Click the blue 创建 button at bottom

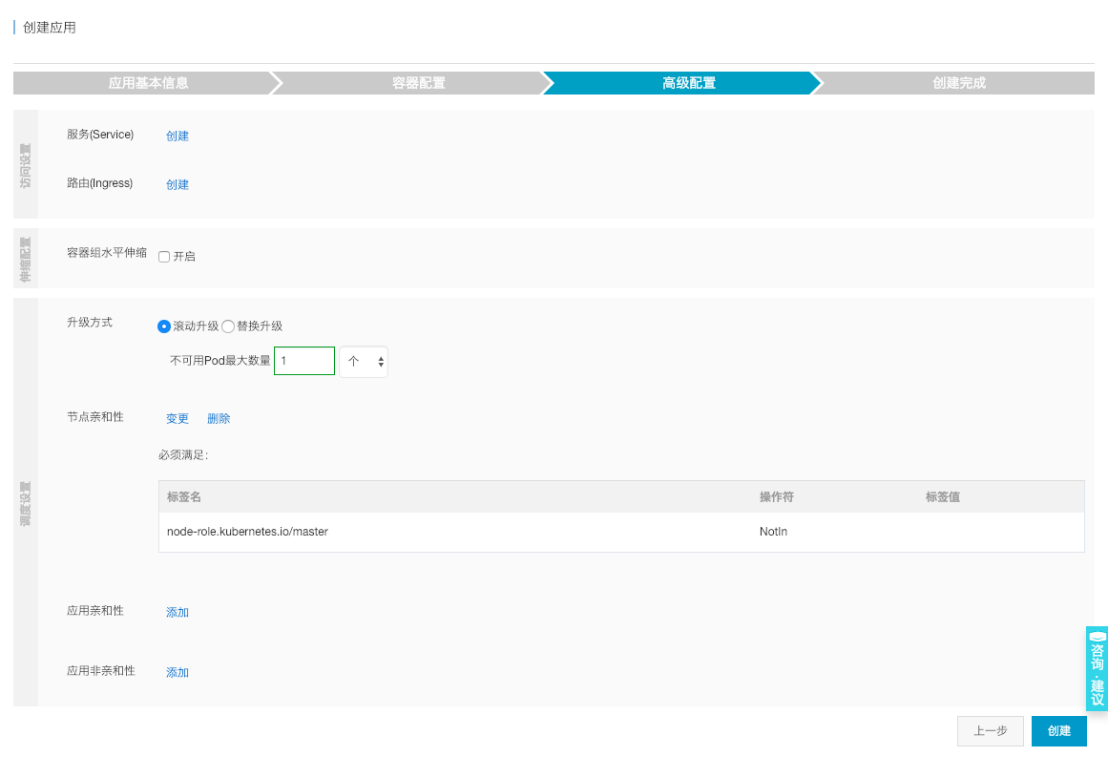[x=1058, y=731]
